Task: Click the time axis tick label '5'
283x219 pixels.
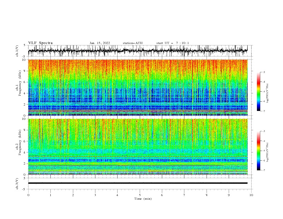Action: (x=140, y=195)
